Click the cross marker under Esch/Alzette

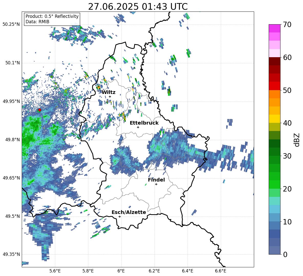pyautogui.click(x=120, y=217)
